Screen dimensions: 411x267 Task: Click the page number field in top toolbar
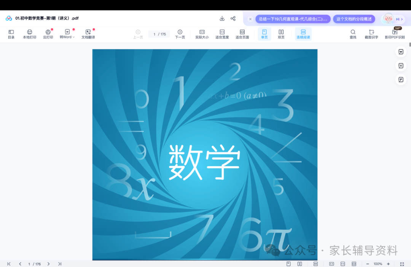click(x=159, y=34)
